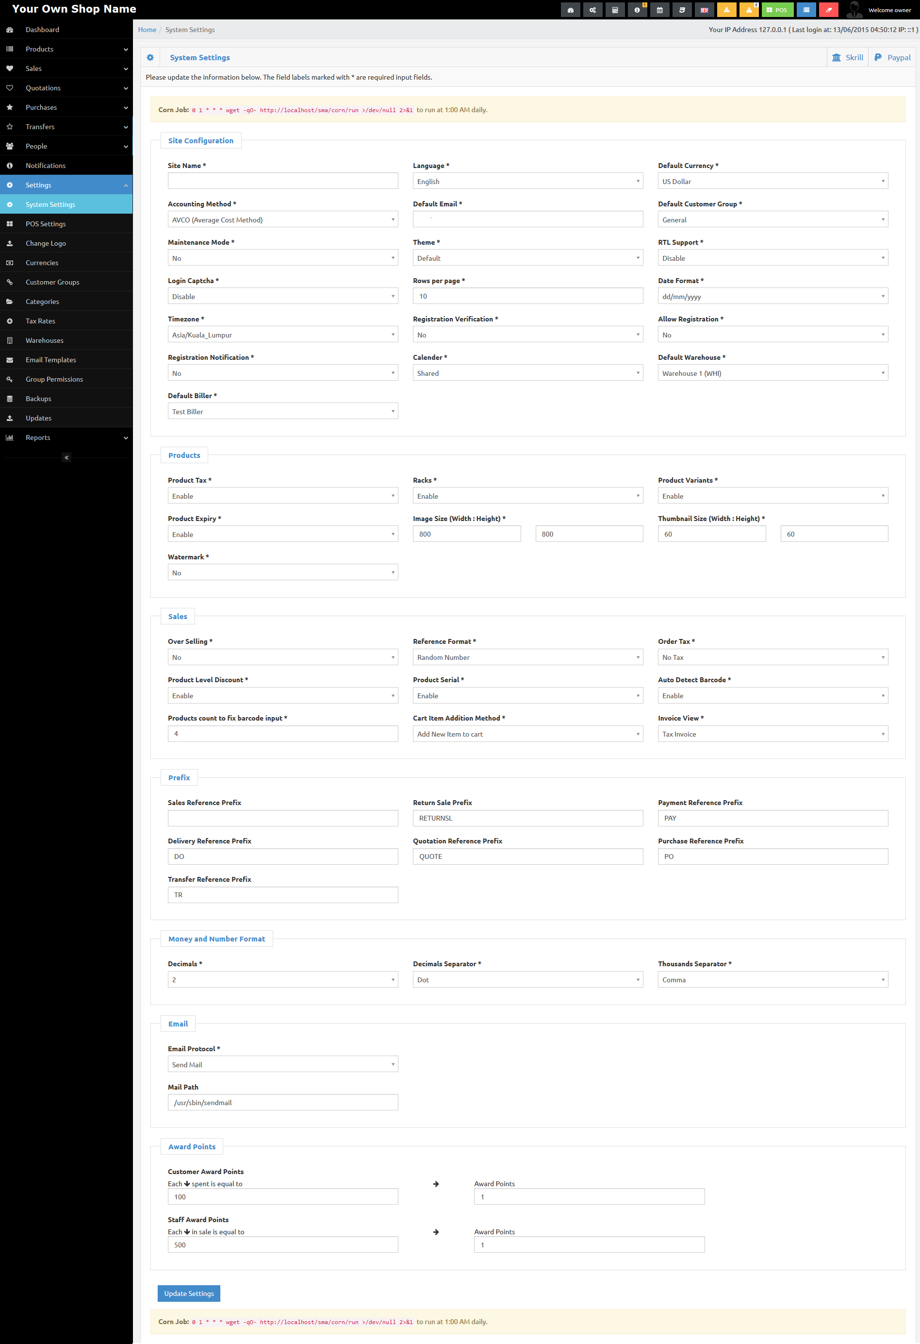This screenshot has width=920, height=1344.
Task: Click the orange download icon in top bar
Action: tap(726, 10)
